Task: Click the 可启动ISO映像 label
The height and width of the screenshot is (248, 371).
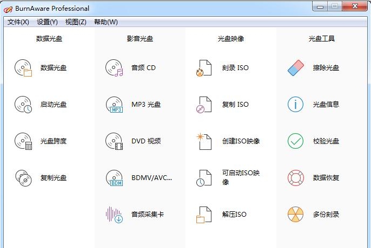Action: [x=241, y=177]
